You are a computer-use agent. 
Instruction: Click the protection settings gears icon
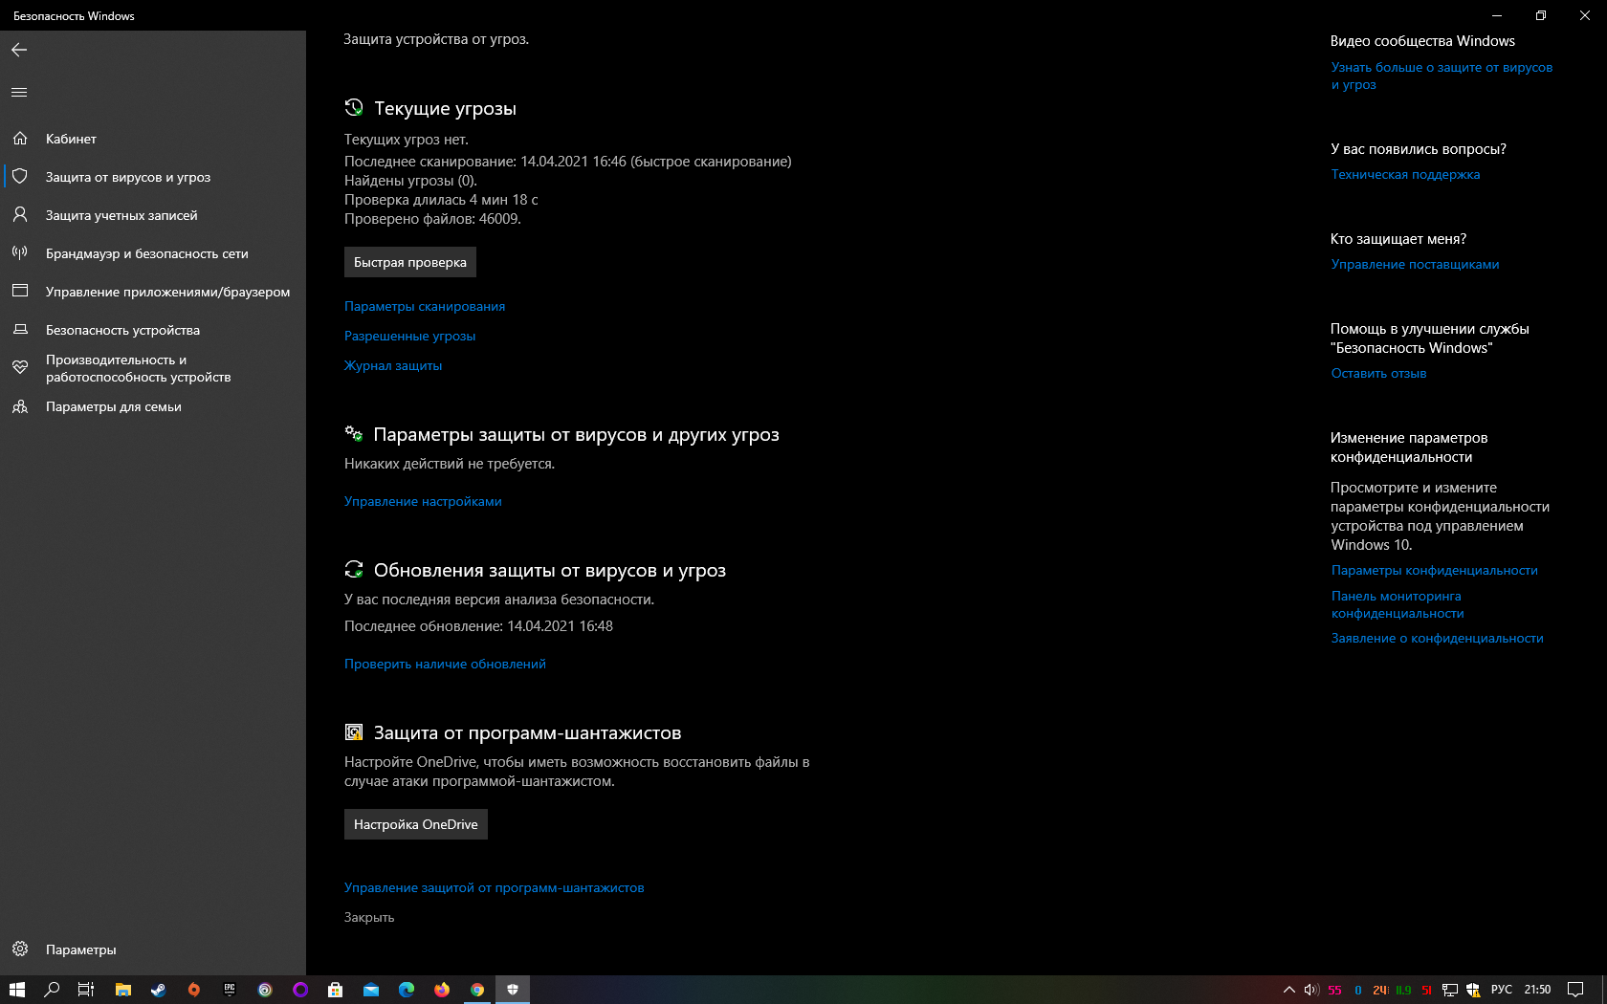[354, 433]
